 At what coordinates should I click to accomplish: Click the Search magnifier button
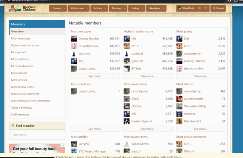click(218, 8)
